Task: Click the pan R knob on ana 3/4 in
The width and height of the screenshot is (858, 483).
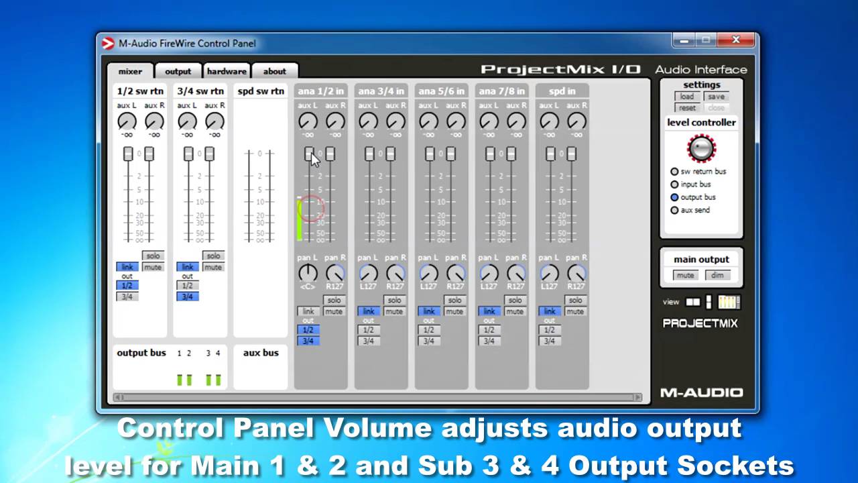Action: [x=395, y=273]
